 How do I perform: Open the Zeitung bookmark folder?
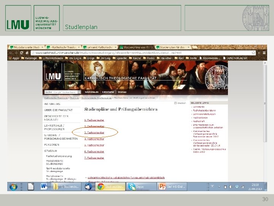click(104, 58)
